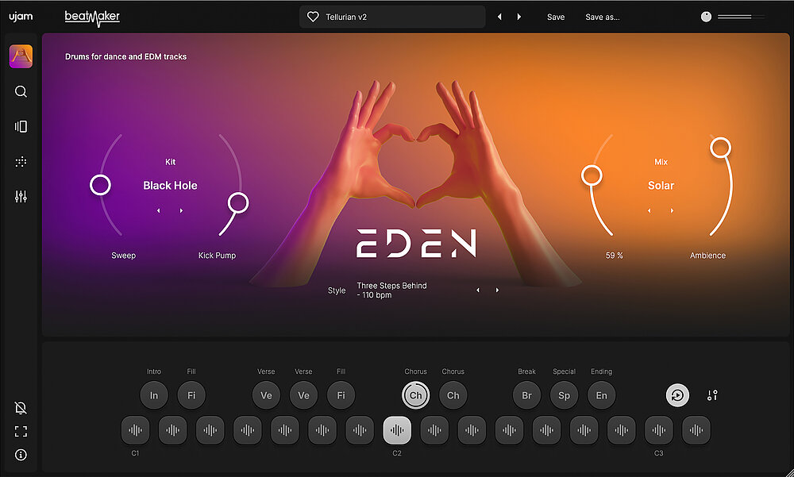Screen dimensions: 794x477
Task: Select the Special pattern button Sp
Action: 564,395
